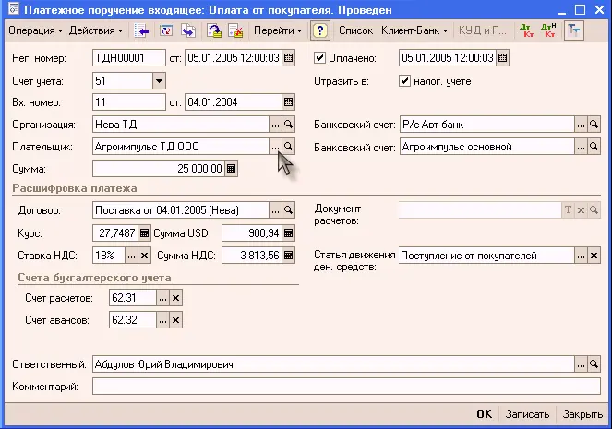Open Ответственный record with the magnifier icon
612x429 pixels.
click(x=594, y=364)
